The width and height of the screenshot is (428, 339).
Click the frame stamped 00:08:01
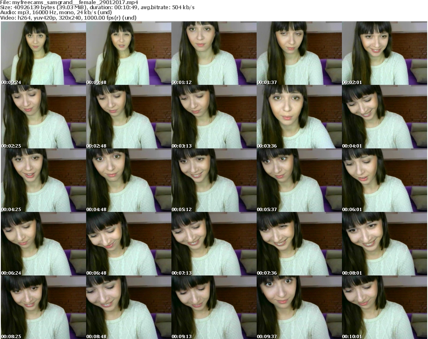(x=385, y=244)
